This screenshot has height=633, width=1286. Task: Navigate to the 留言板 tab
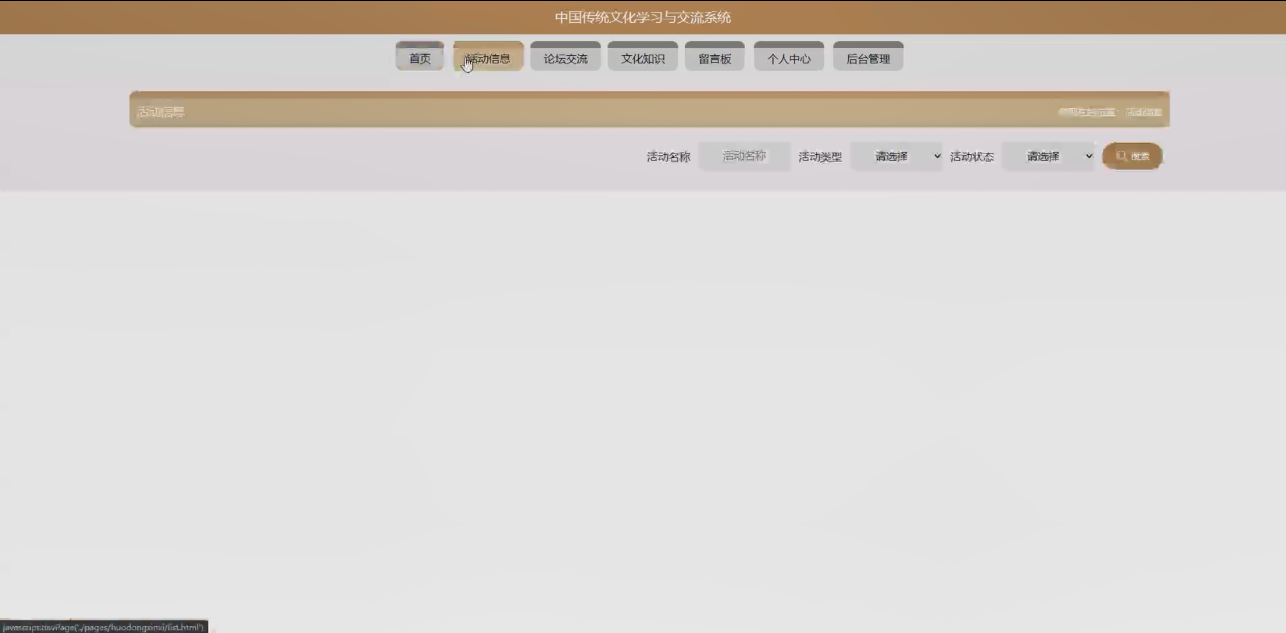coord(714,58)
